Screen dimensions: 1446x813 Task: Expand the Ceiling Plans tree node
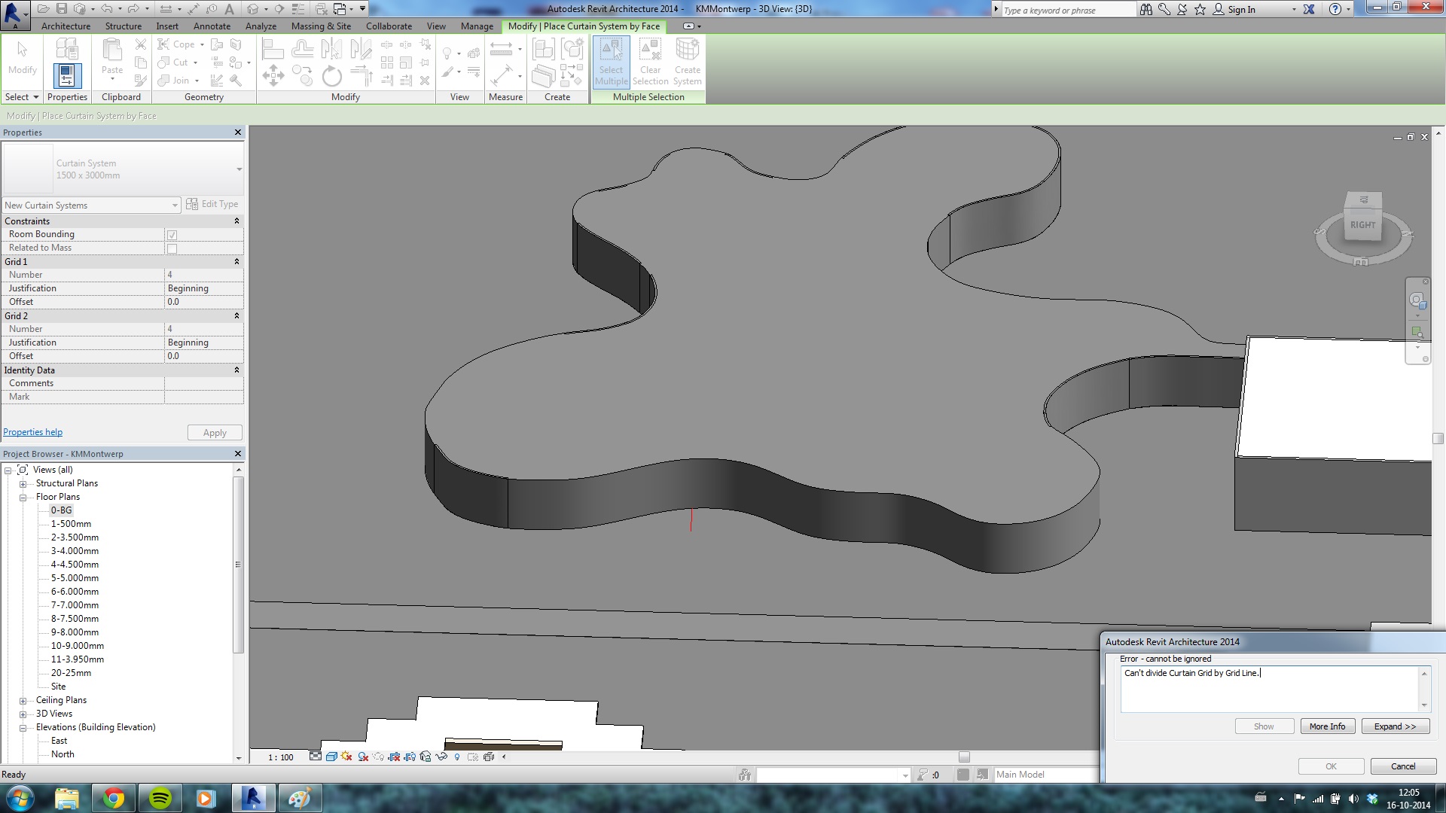tap(23, 701)
